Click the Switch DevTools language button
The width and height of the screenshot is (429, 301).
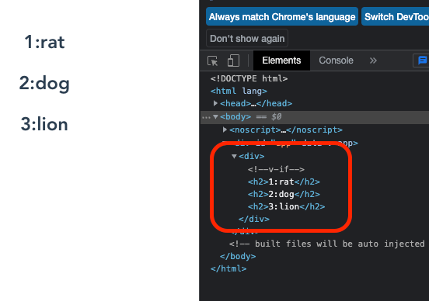tap(396, 16)
